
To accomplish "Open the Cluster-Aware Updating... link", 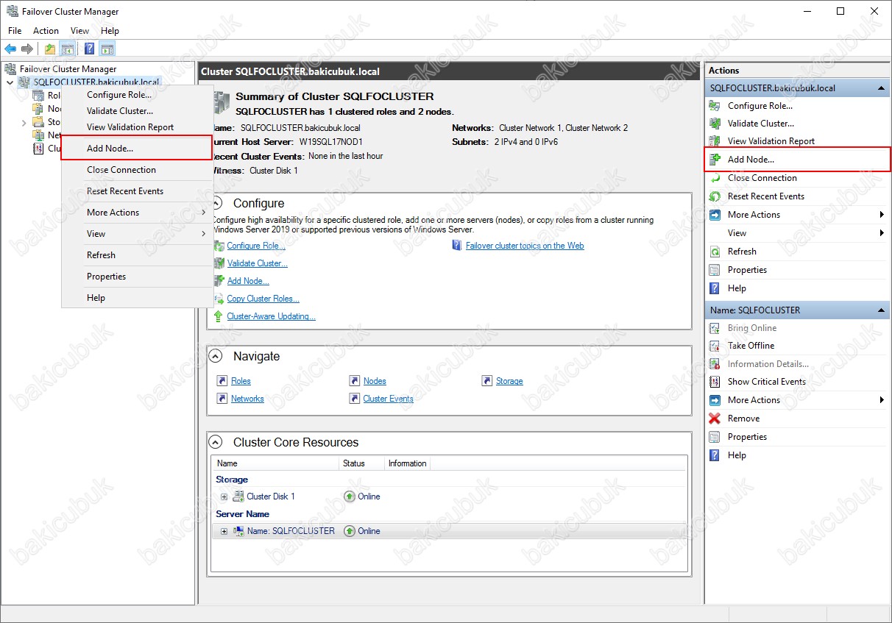I will tap(271, 316).
